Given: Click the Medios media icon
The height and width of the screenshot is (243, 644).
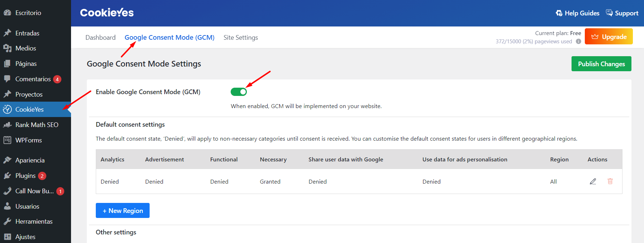Looking at the screenshot, I should pyautogui.click(x=7, y=48).
